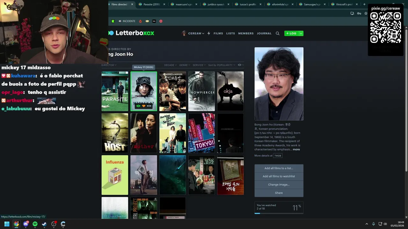Open Sort by POPULARITY dropdown
Viewport: 408px width, 229px height.
(x=222, y=65)
